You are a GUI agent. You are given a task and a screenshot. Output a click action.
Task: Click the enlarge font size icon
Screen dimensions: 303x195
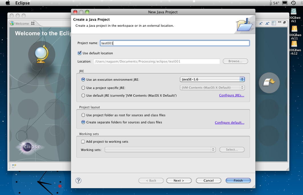pos(267,23)
